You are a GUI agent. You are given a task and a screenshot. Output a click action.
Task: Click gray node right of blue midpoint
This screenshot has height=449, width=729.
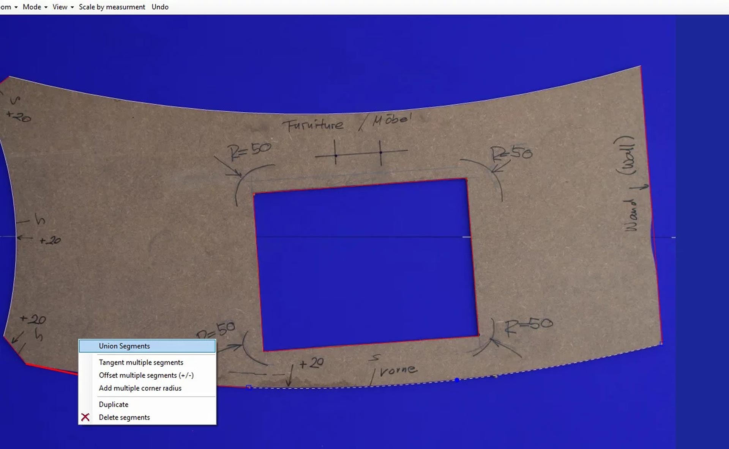(x=495, y=377)
